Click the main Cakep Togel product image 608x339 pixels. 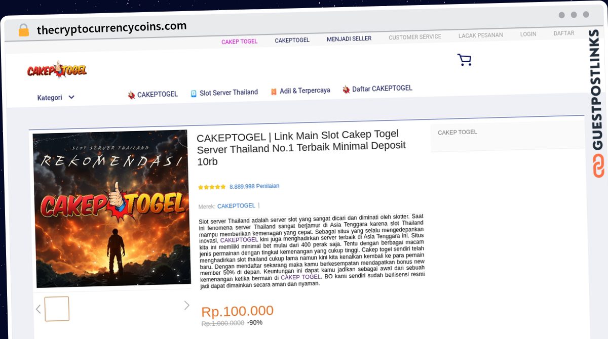tap(111, 208)
